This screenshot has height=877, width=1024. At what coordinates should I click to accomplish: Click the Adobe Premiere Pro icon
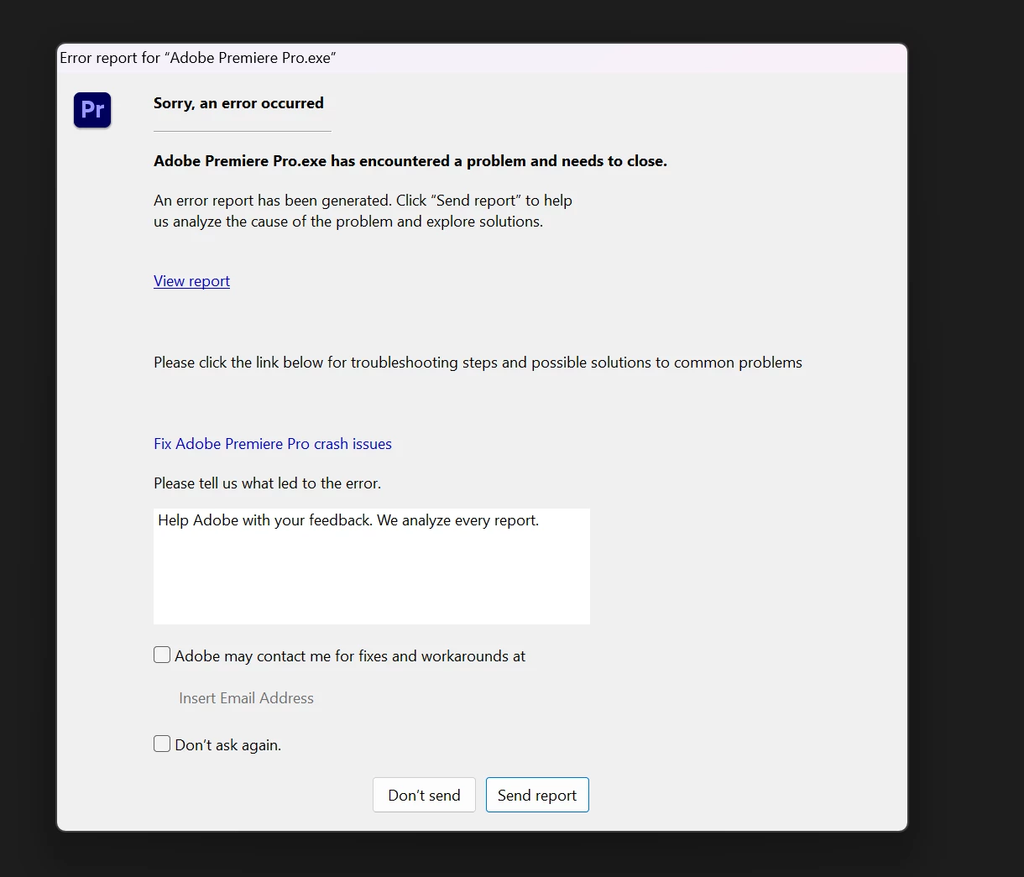tap(92, 110)
